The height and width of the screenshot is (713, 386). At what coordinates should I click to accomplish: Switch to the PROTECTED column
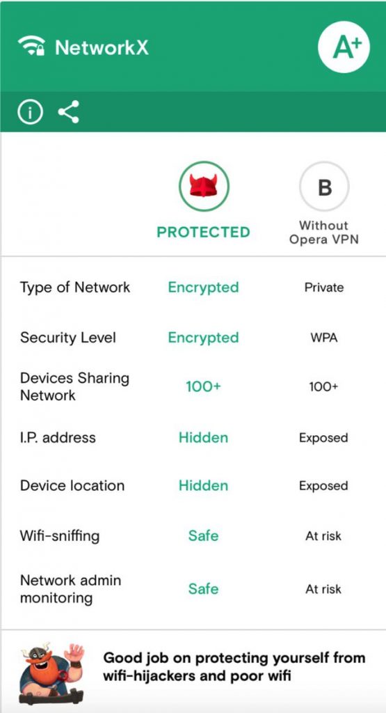click(204, 232)
